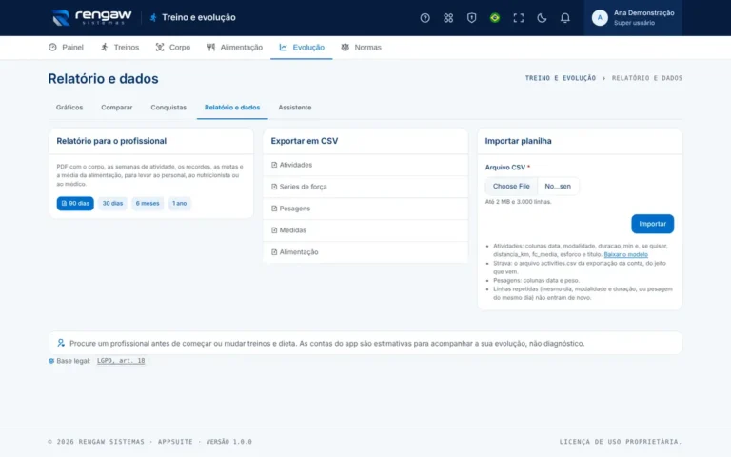Click the Relatório e dados page heading
Screen dimensions: 731x457
[x=103, y=78]
